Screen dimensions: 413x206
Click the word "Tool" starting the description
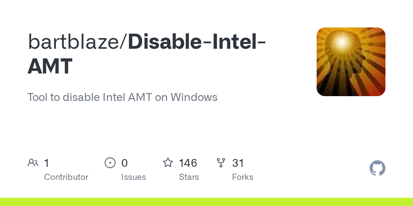click(x=37, y=97)
